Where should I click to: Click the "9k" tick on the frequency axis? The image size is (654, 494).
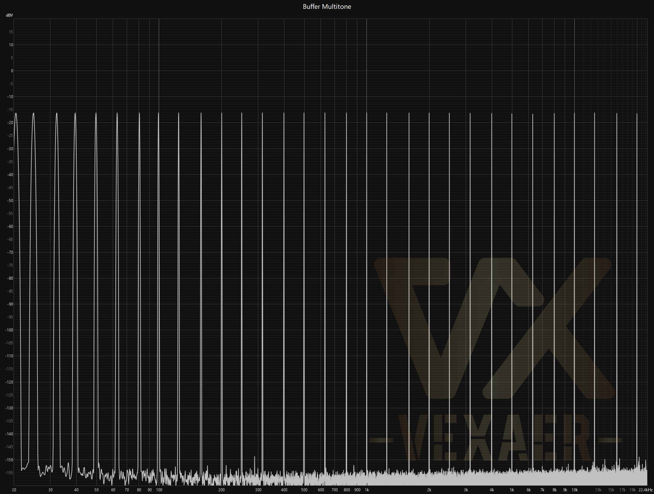click(x=565, y=490)
